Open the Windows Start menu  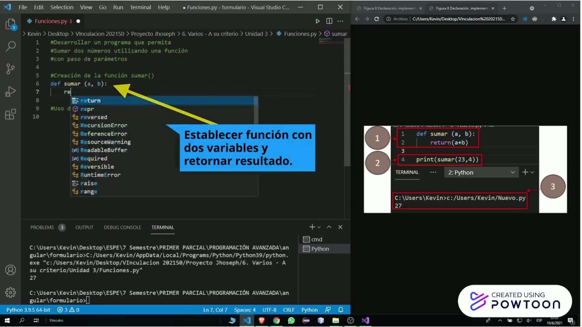point(7,321)
